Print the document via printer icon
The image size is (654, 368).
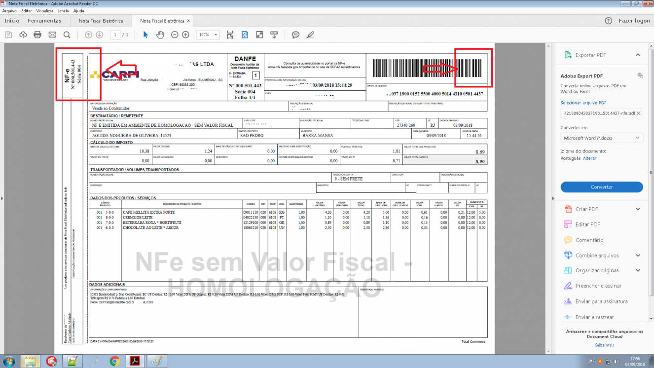[x=37, y=35]
